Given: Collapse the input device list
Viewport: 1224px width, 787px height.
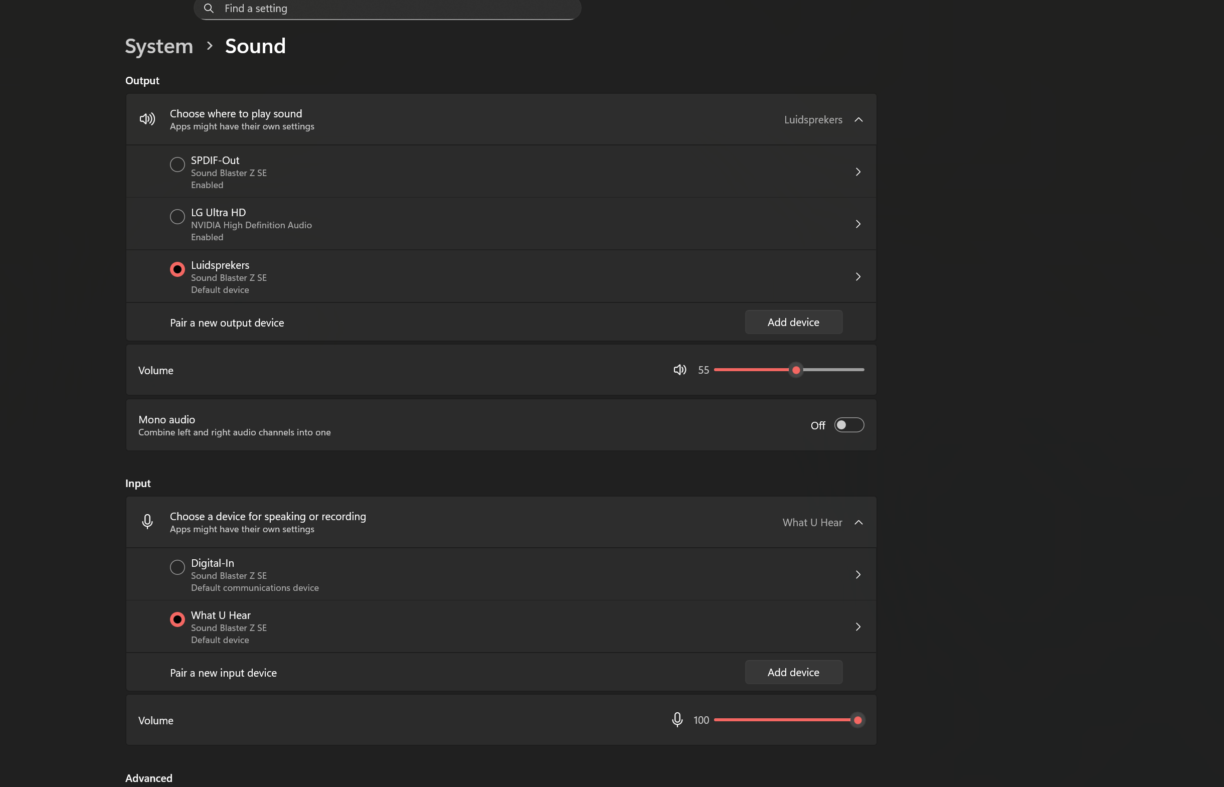Looking at the screenshot, I should (x=858, y=522).
